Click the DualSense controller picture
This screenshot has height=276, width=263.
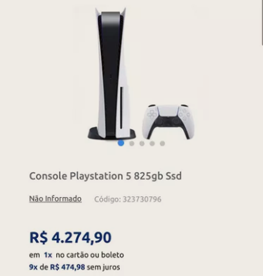168,121
